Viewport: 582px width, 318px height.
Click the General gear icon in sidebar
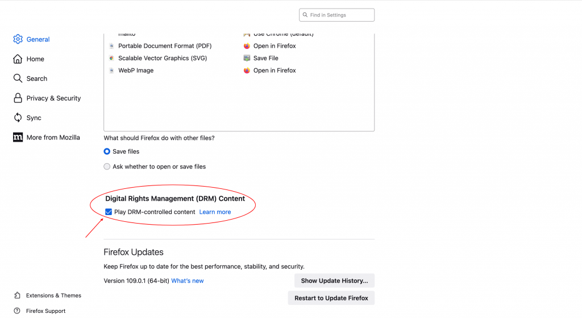[x=18, y=39]
